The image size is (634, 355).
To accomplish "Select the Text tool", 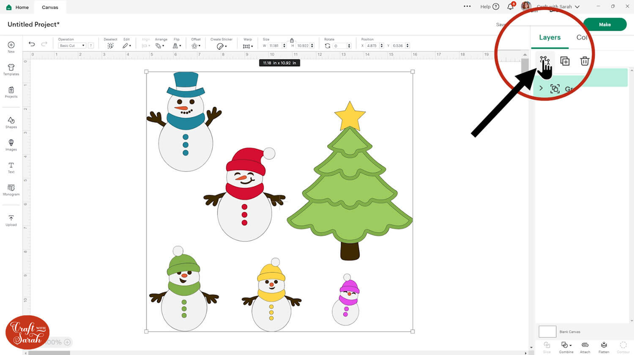I will (11, 167).
